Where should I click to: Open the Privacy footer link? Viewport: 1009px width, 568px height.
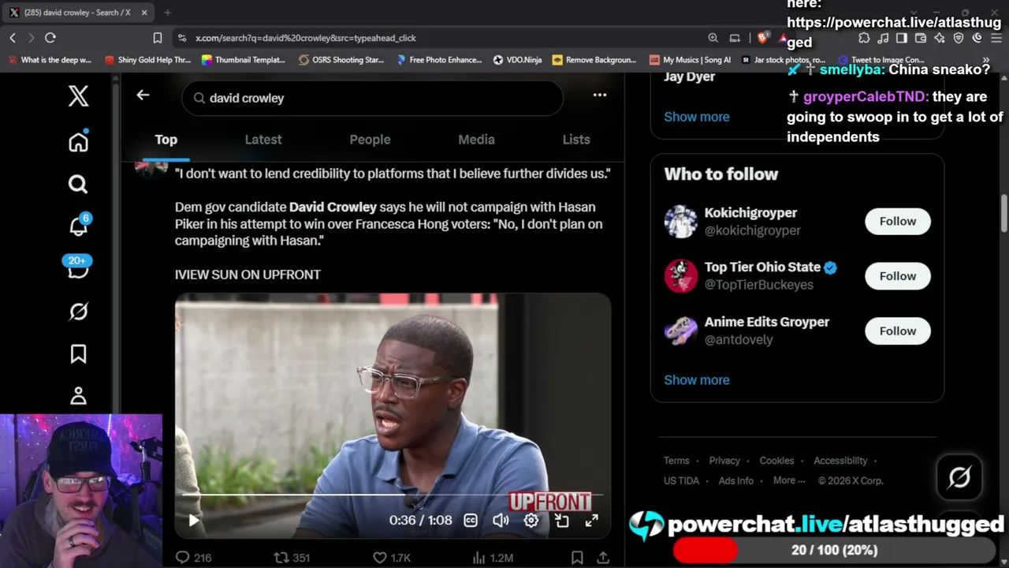coord(724,461)
